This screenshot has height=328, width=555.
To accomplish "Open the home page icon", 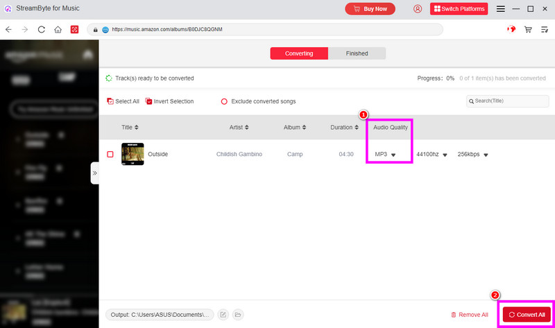I will click(58, 29).
